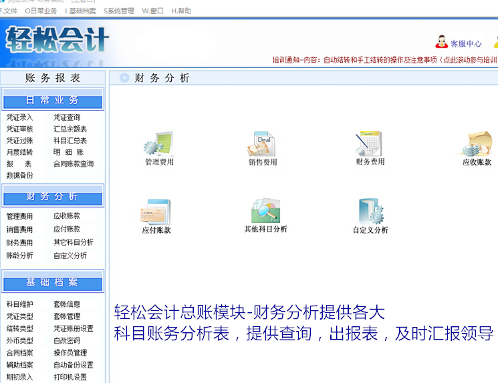Screen dimensions: 498x383
Task: Click the 账务报表 sidebar title
Action: tap(53, 77)
